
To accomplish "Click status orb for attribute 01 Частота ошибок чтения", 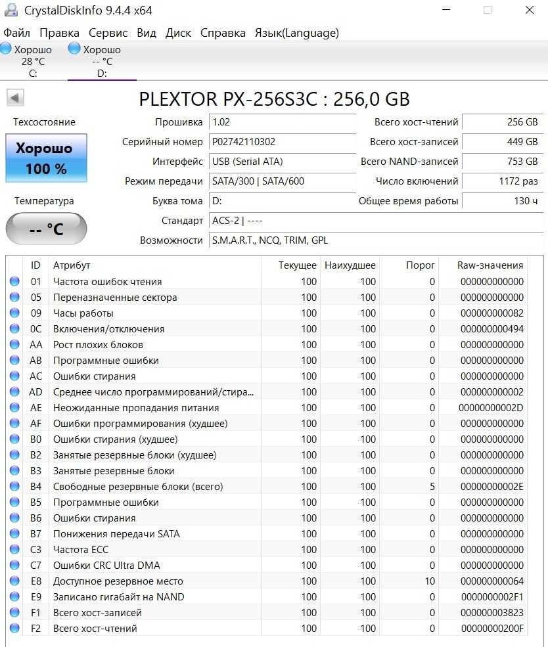I will pos(14,281).
